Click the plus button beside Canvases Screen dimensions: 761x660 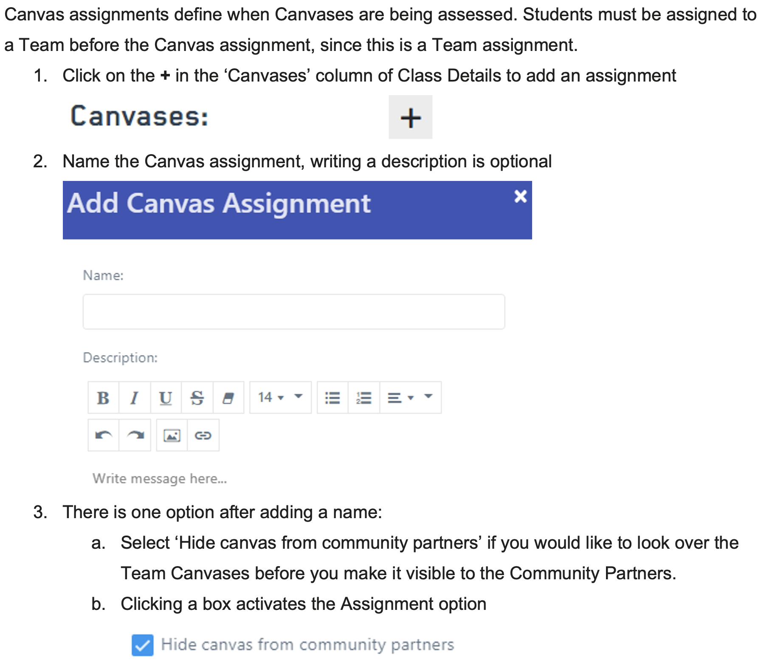tap(410, 117)
